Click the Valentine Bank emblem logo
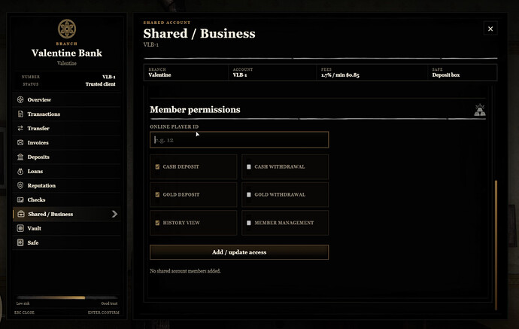This screenshot has width=519, height=329. point(66,29)
